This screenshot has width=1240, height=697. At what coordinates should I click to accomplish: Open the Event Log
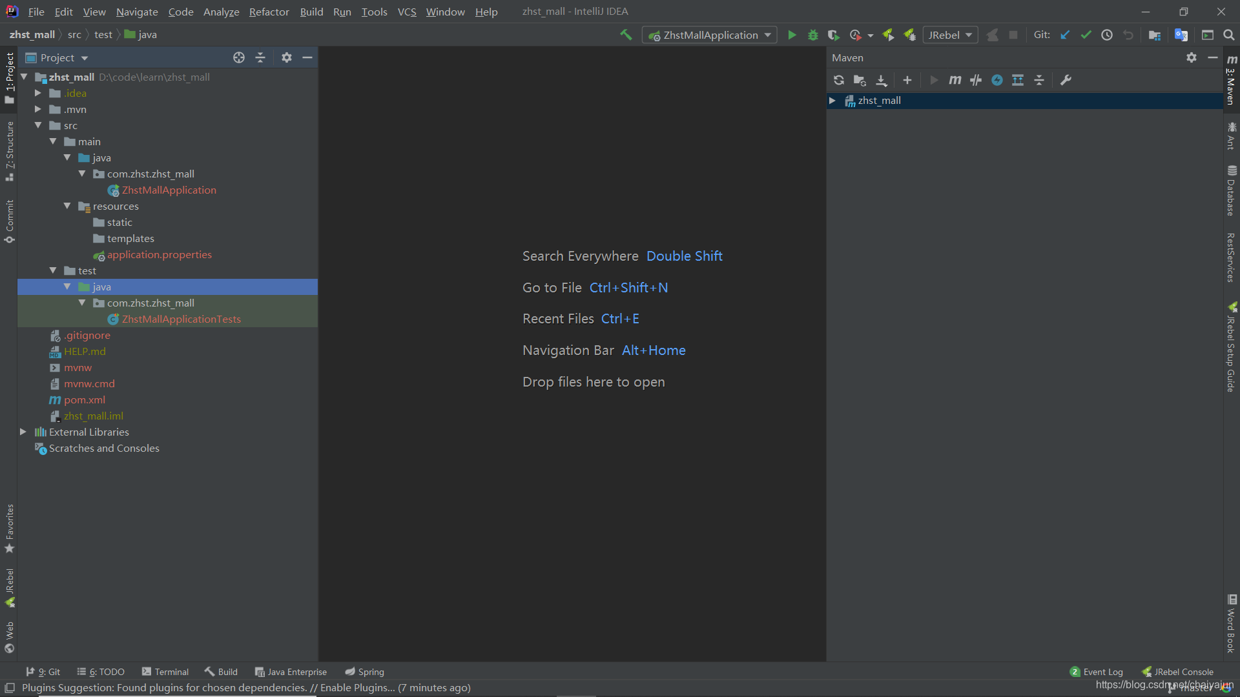click(1097, 672)
